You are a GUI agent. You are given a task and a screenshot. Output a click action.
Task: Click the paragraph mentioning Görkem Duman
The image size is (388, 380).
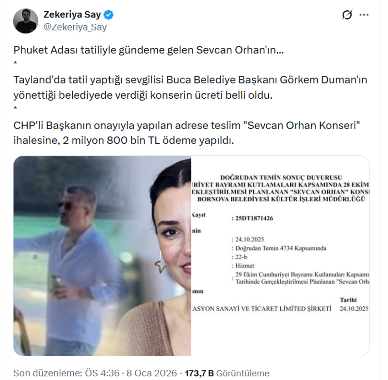pos(190,88)
